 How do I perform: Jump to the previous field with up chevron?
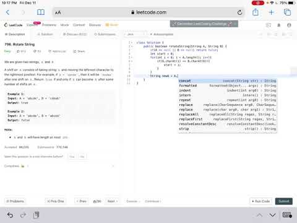click(260, 216)
